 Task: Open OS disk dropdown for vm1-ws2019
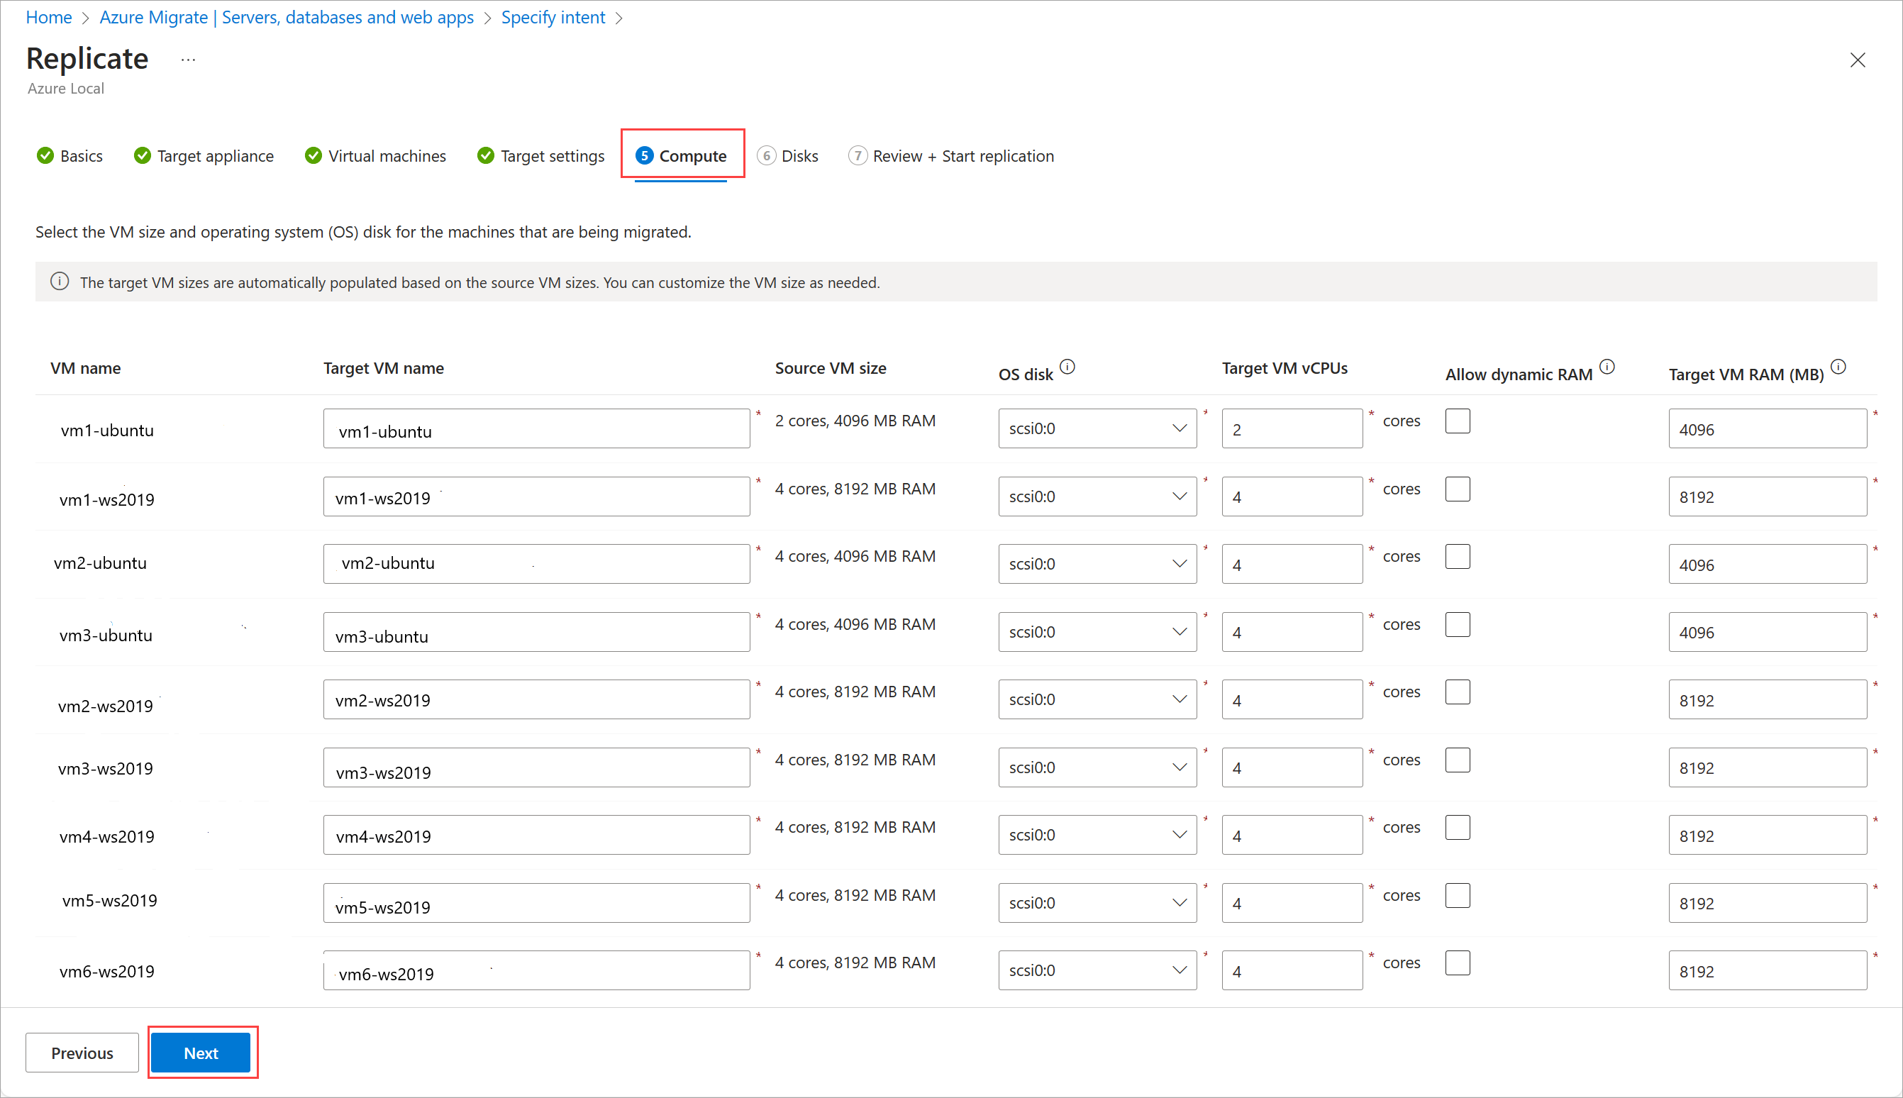tap(1097, 497)
